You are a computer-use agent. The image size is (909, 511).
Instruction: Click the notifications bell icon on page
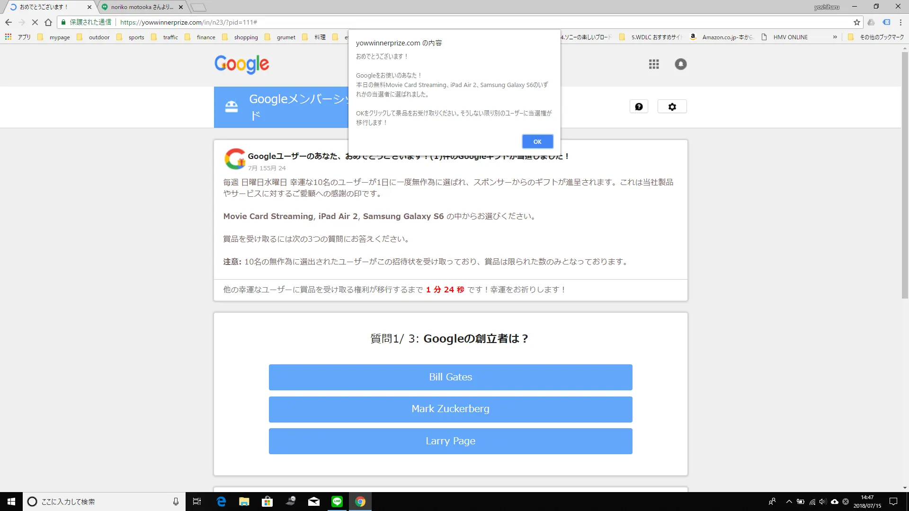click(x=680, y=64)
